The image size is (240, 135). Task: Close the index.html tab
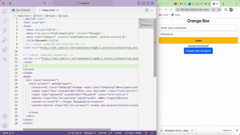pyautogui.click(x=57, y=10)
